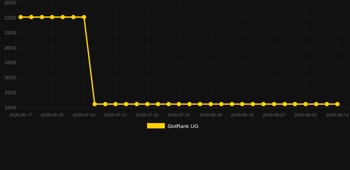Click the first data point after the drop
The width and height of the screenshot is (350, 170).
[94, 104]
